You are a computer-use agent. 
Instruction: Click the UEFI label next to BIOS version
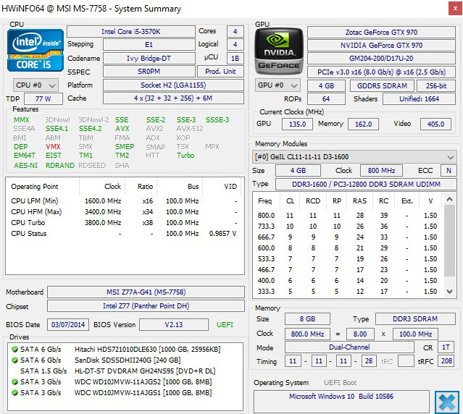pyautogui.click(x=225, y=325)
